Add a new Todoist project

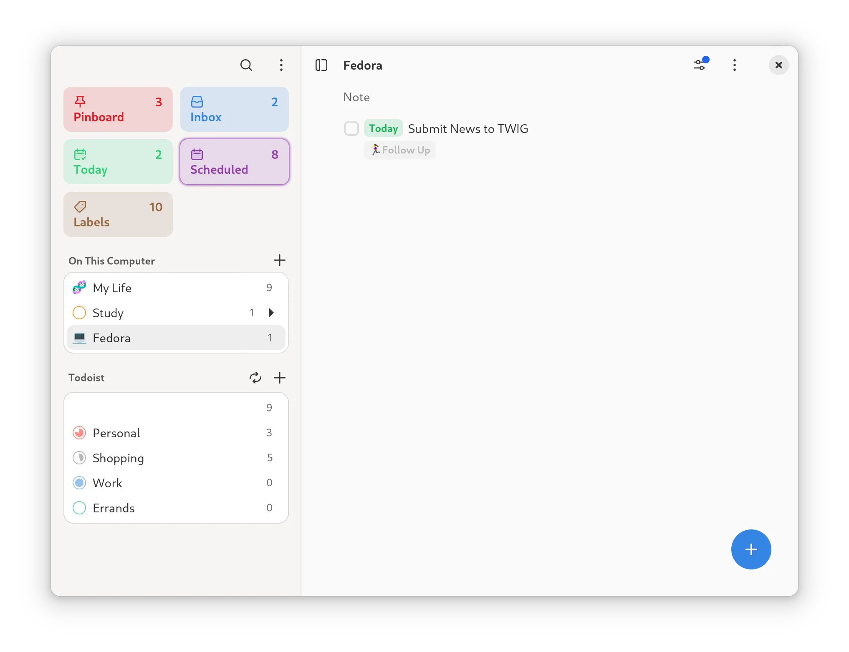pyautogui.click(x=279, y=378)
